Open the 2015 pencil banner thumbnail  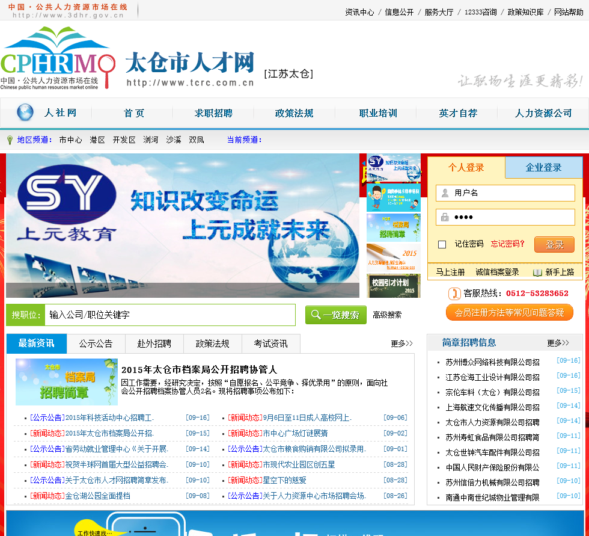(393, 257)
